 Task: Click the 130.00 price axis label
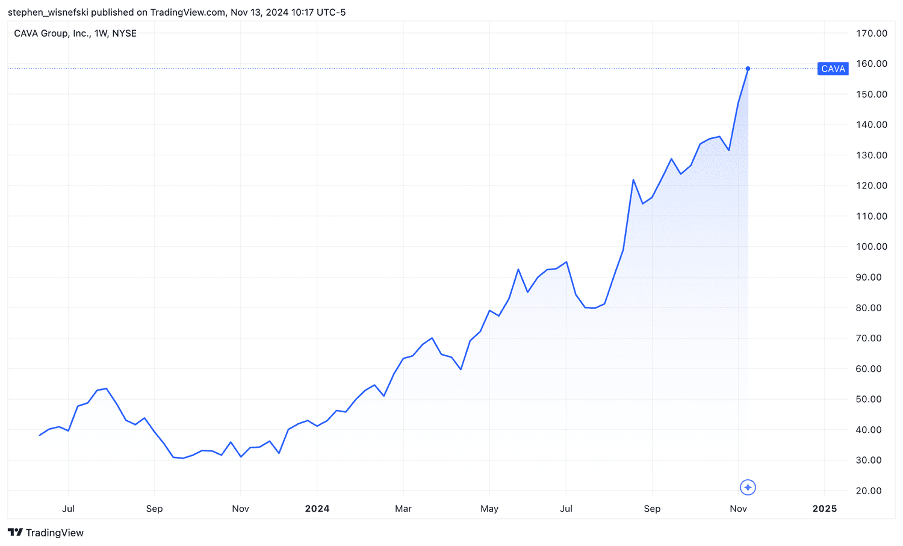pos(872,155)
